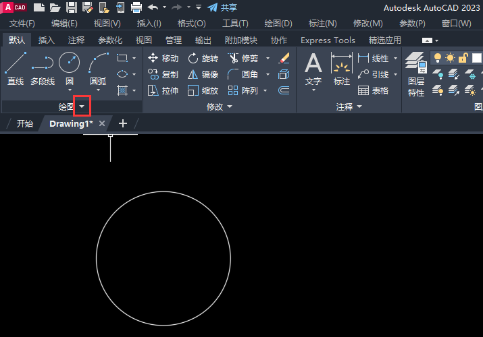Open the 圆弧 arc options dropdown
483x337 pixels.
pyautogui.click(x=98, y=90)
